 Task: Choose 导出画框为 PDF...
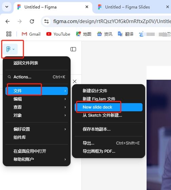point(109,151)
